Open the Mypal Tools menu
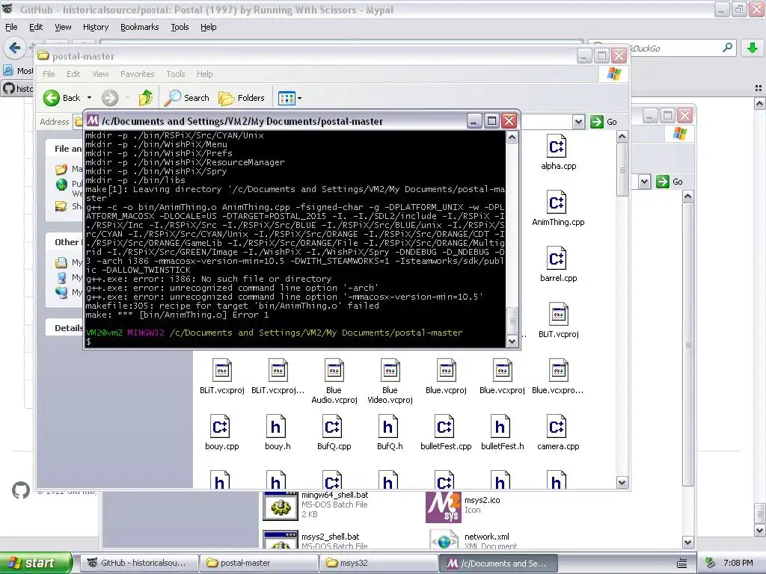The height and width of the screenshot is (574, 766). [x=180, y=28]
